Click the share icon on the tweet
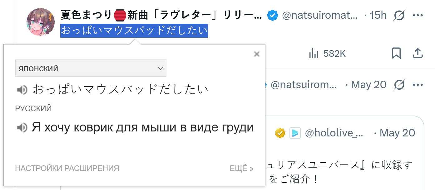 (x=418, y=53)
